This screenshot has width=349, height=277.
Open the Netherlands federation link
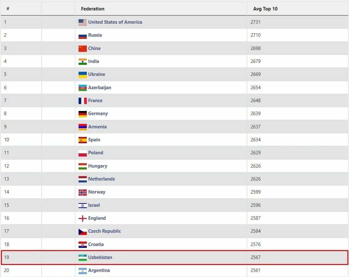coord(102,179)
